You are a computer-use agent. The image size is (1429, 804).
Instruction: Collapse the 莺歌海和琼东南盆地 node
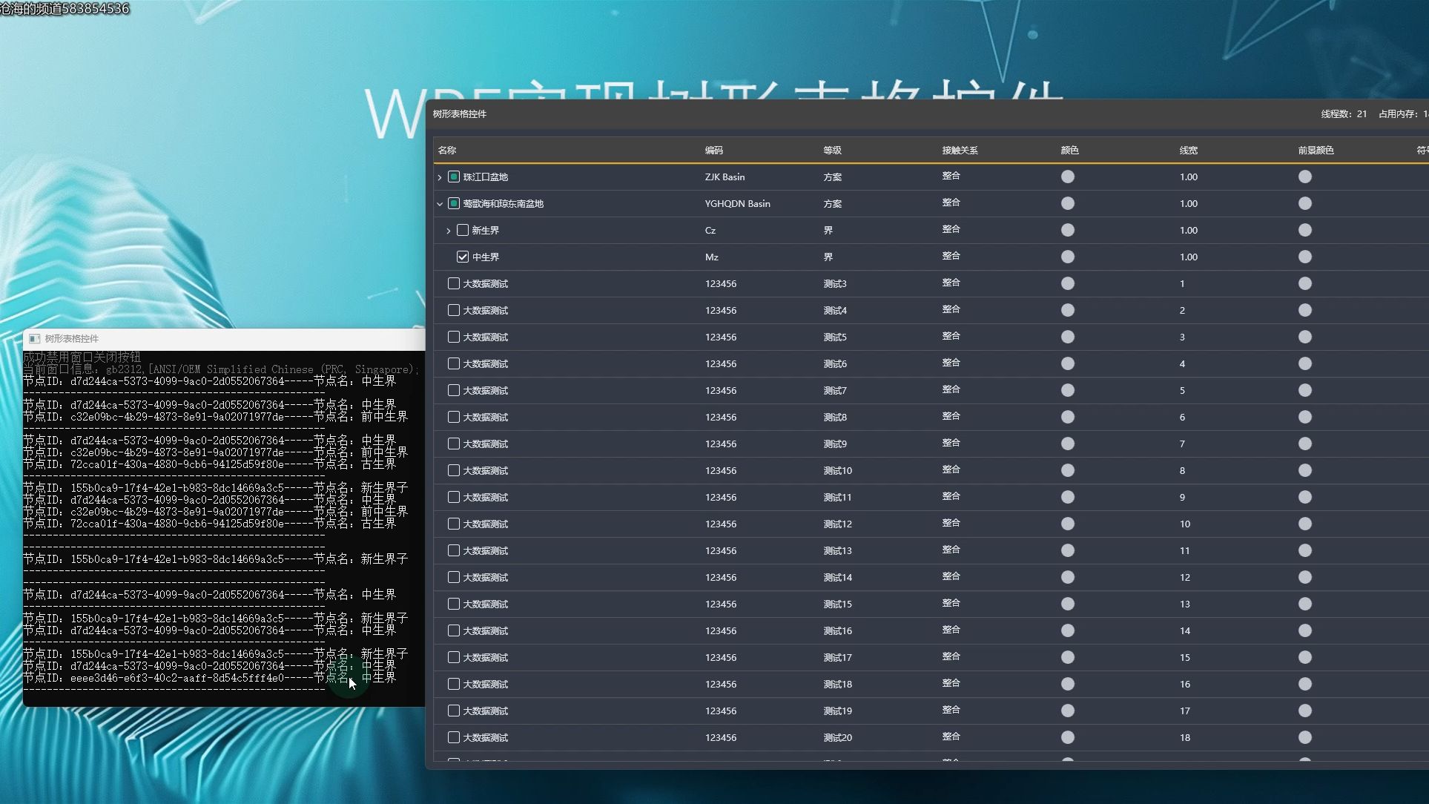tap(439, 203)
